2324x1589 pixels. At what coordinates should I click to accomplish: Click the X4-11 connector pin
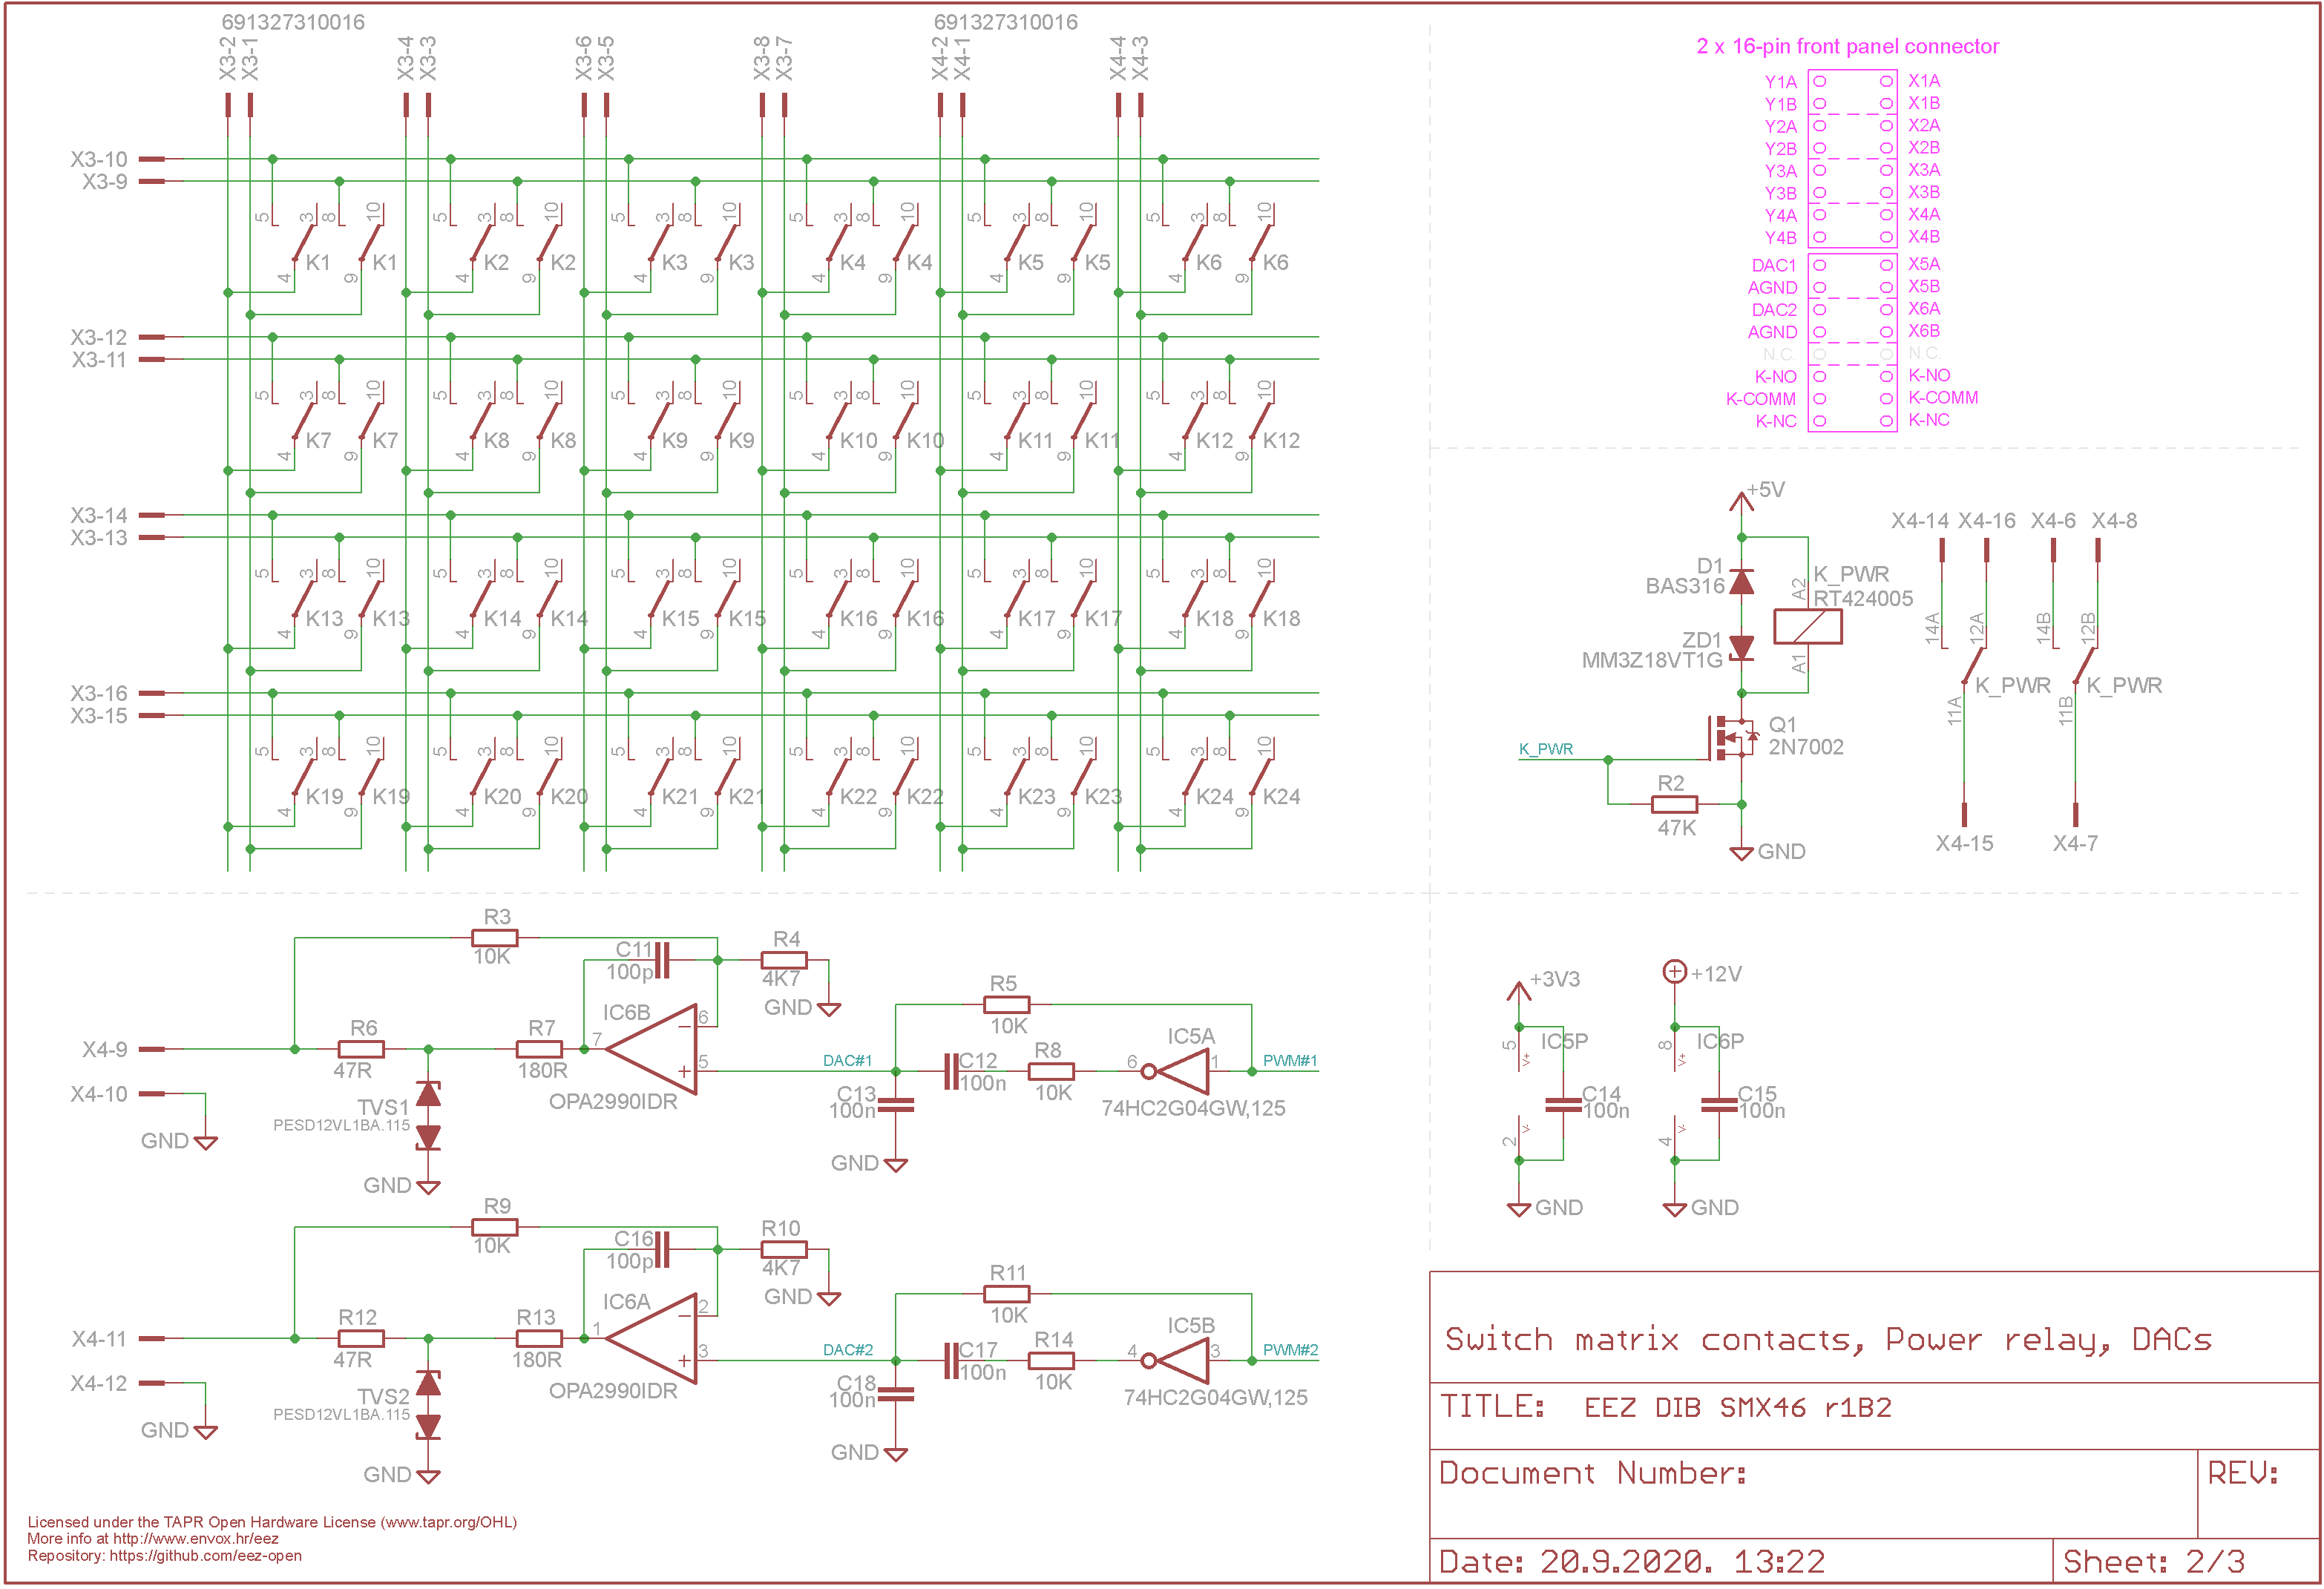pyautogui.click(x=152, y=1338)
